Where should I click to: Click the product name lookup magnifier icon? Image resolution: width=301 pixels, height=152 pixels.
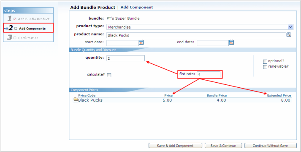click(x=289, y=34)
